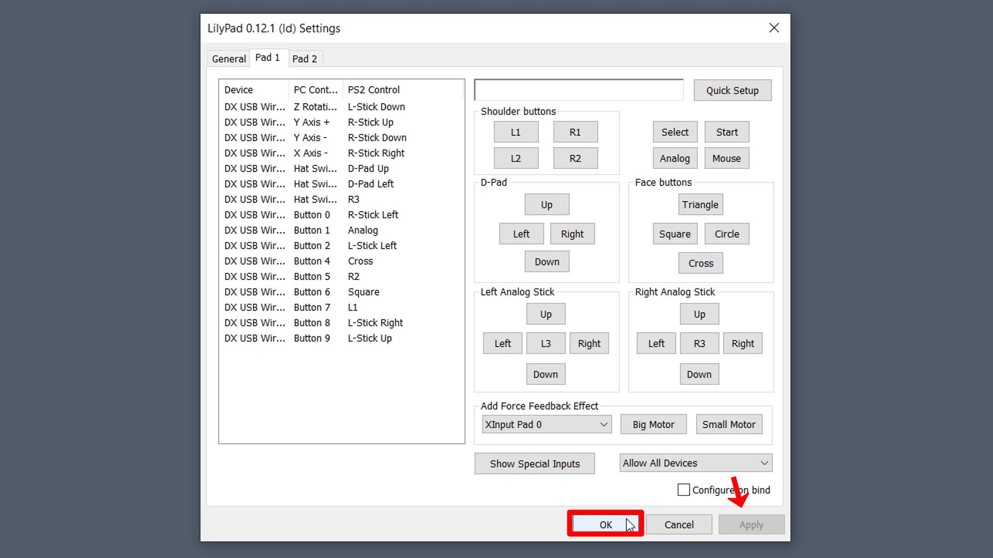Click the Mouse button
The width and height of the screenshot is (993, 558).
[727, 158]
